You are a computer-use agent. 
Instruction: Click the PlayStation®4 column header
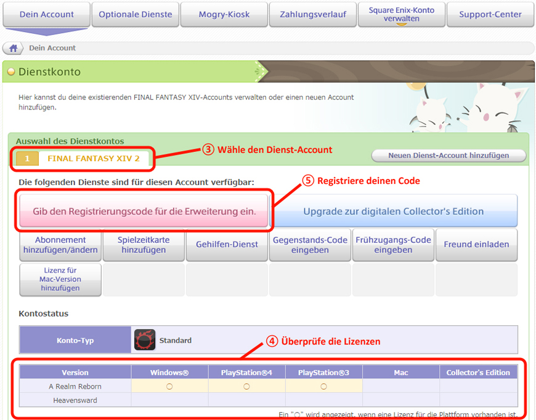point(247,372)
